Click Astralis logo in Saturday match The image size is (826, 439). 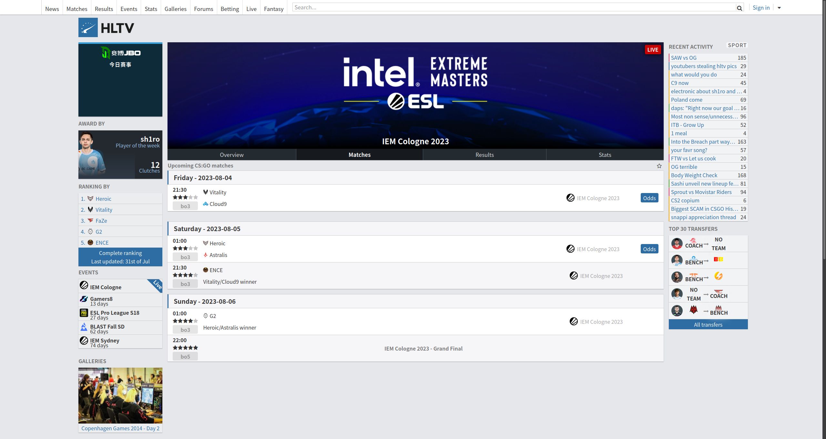pos(206,255)
